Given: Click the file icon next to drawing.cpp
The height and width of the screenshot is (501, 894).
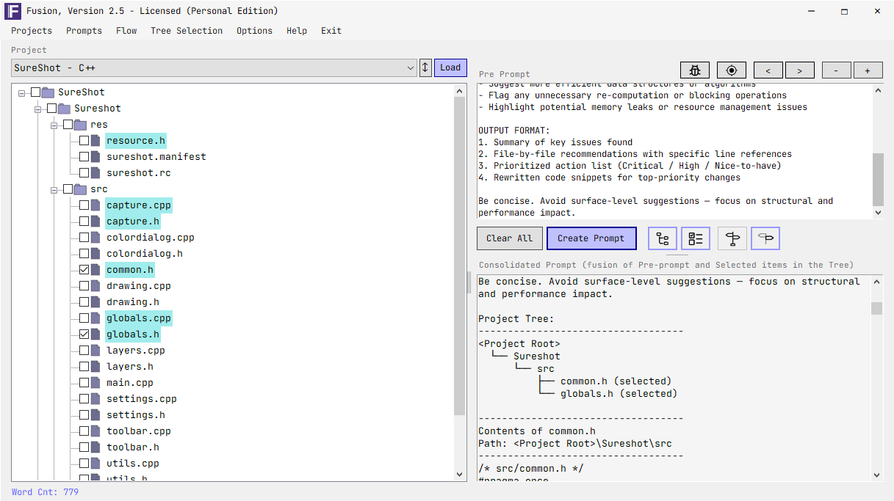Looking at the screenshot, I should pos(95,286).
